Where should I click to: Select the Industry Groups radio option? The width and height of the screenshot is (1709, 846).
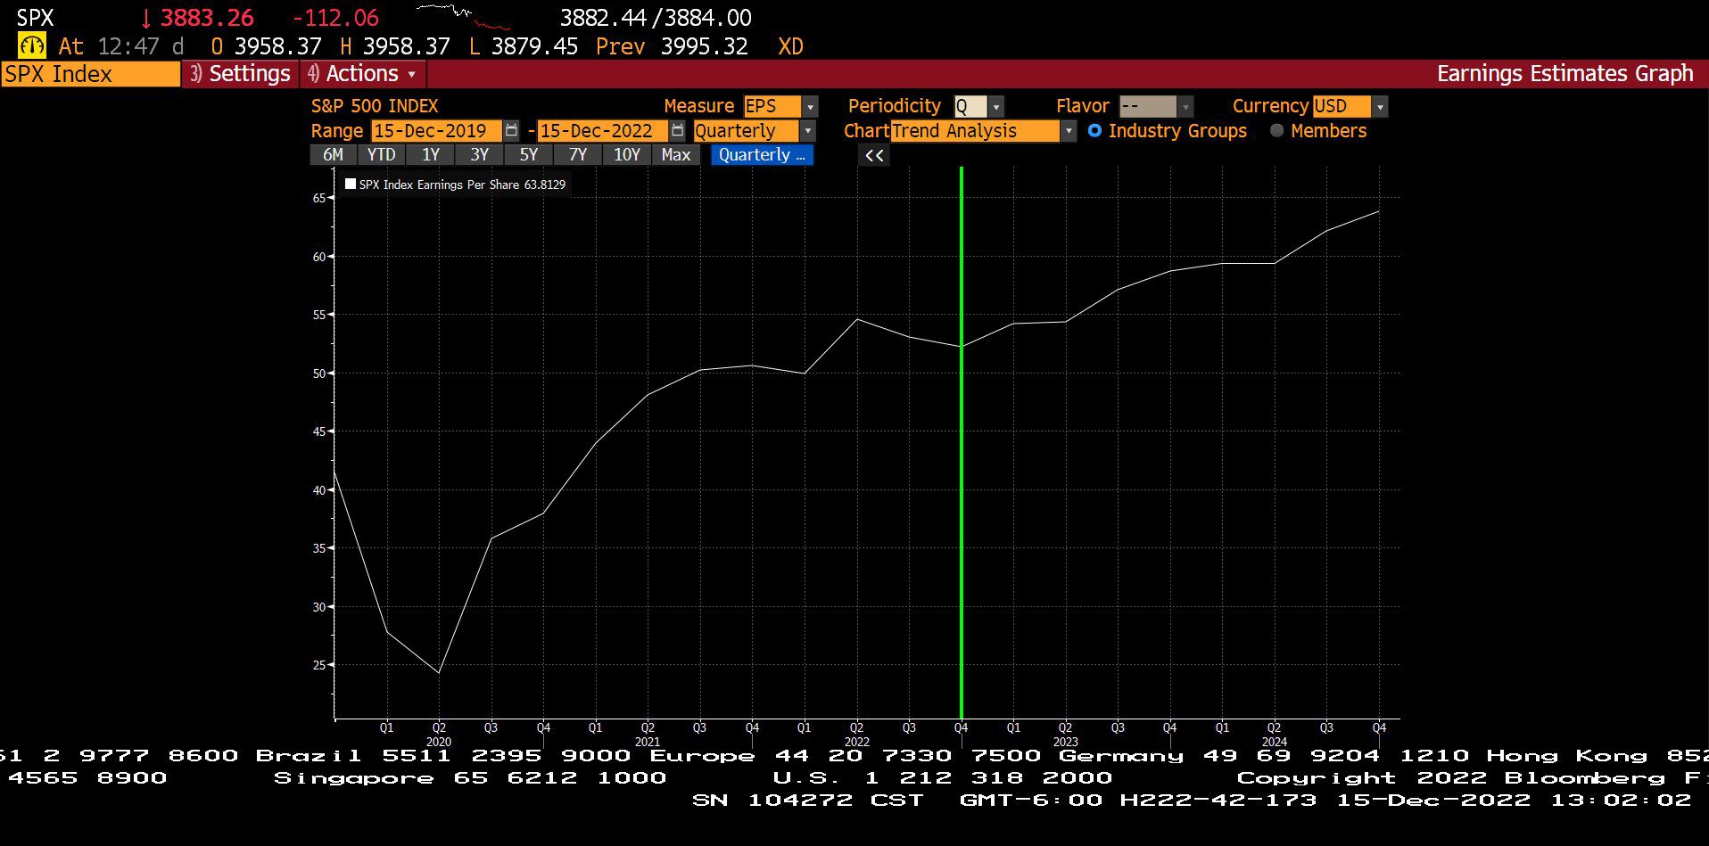pos(1094,130)
